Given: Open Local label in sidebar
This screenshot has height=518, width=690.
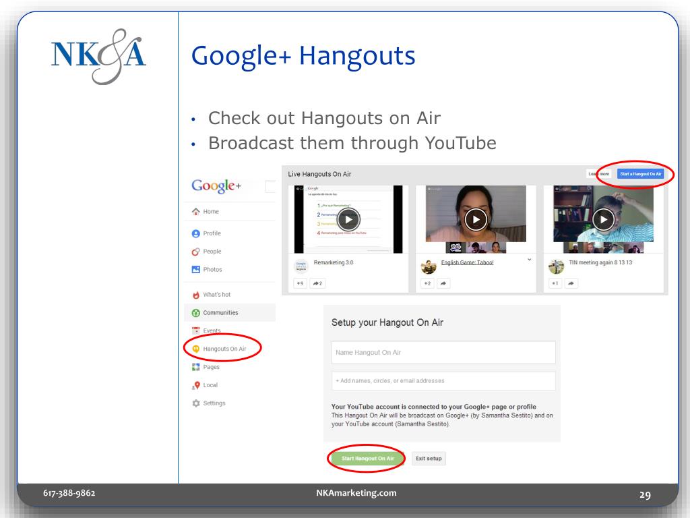Looking at the screenshot, I should click(210, 385).
